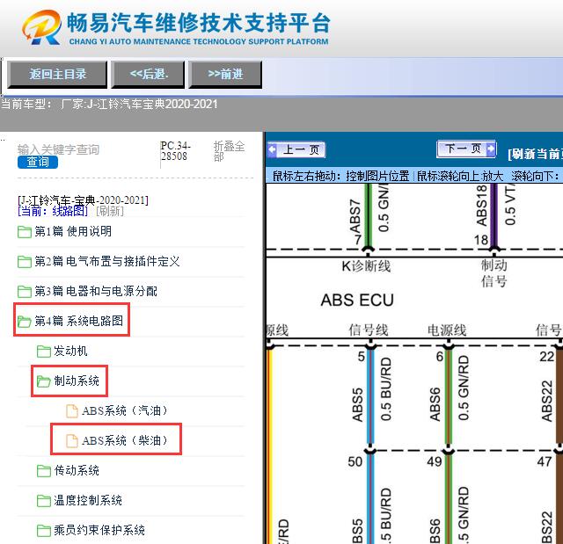This screenshot has height=544, width=563.
Task: Click the upper ABS5 wire label (pin 5)
Action: (357, 404)
